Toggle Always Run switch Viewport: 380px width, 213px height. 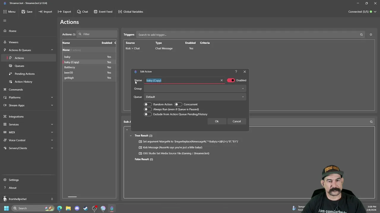[148, 109]
